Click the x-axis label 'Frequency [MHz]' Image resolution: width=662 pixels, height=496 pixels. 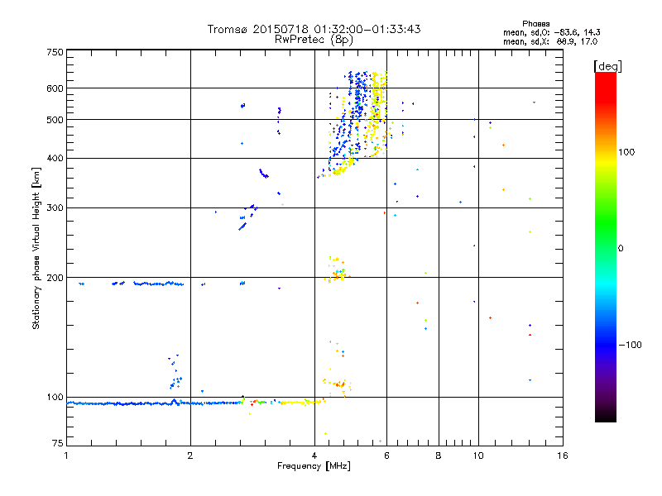(314, 466)
